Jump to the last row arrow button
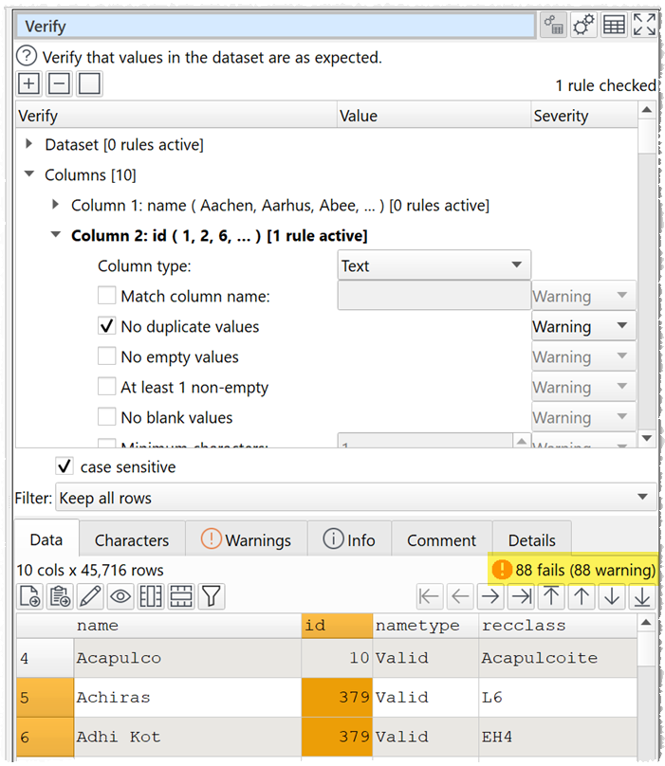 click(x=642, y=596)
